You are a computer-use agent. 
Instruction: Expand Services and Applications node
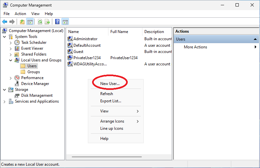click(5, 102)
